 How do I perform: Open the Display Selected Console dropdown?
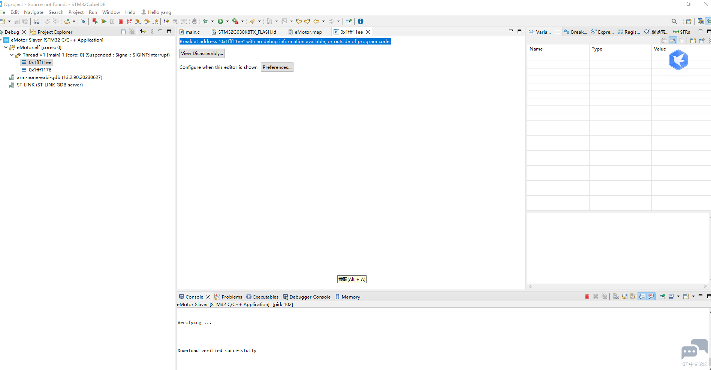tap(678, 296)
